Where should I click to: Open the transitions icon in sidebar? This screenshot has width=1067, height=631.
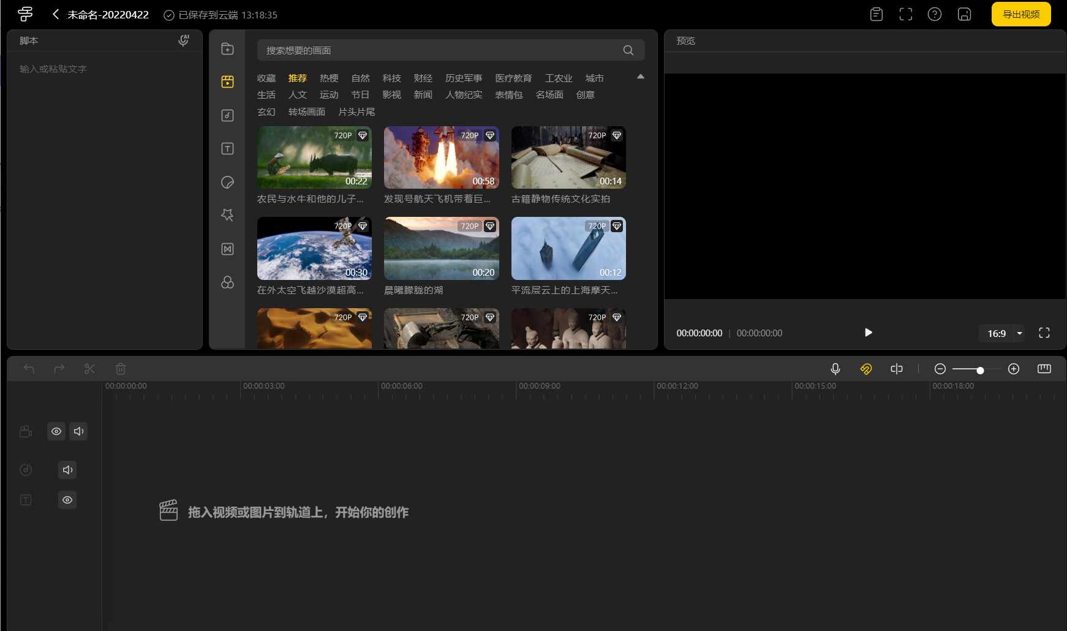227,249
